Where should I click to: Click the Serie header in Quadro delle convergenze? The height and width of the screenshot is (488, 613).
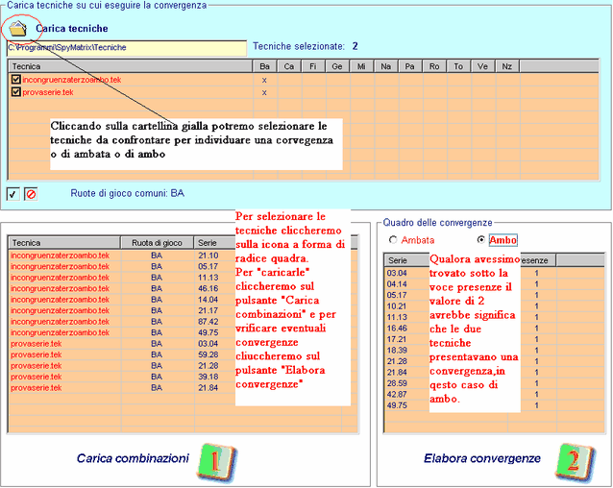406,260
